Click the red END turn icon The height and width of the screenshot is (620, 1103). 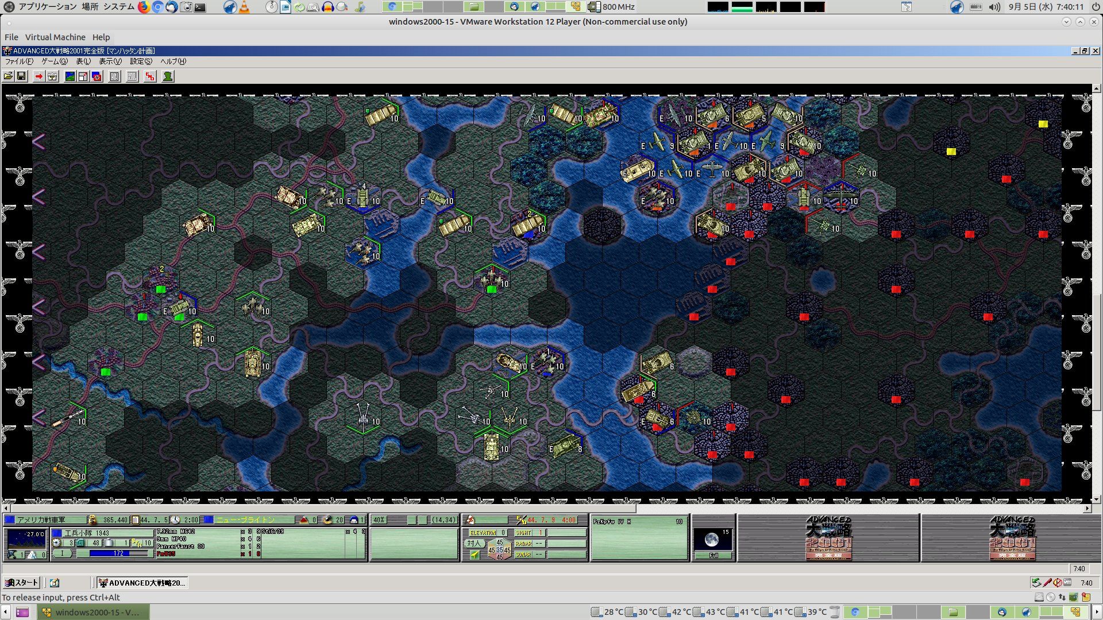pos(150,76)
